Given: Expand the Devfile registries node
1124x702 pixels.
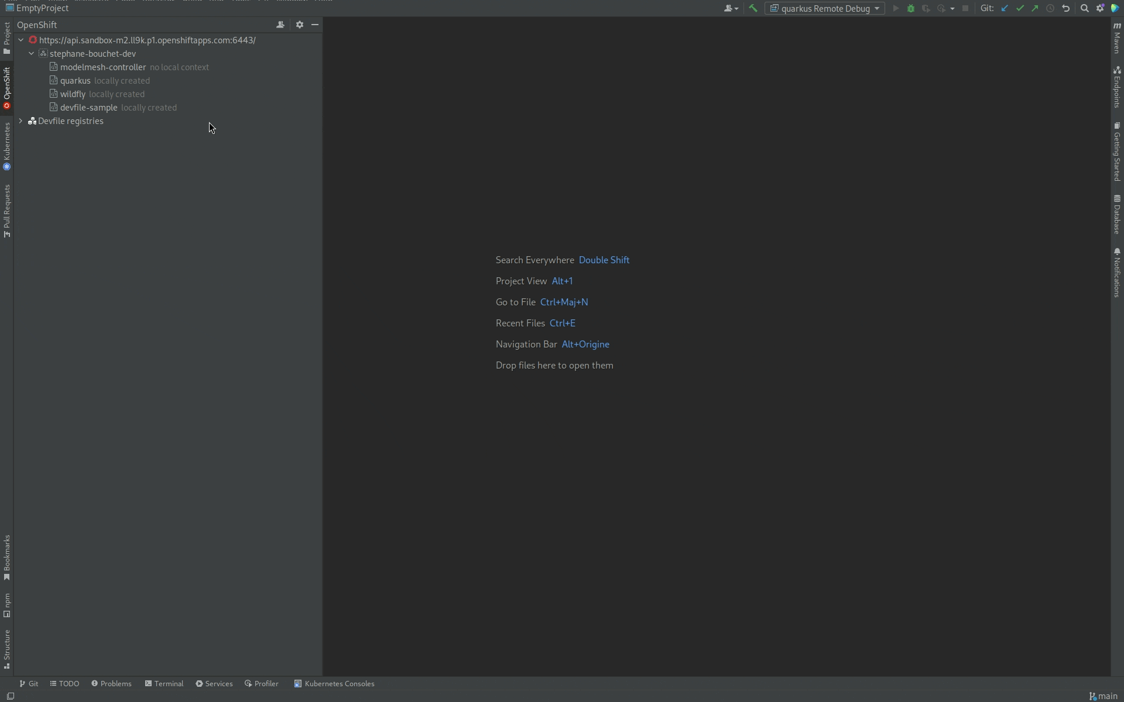Looking at the screenshot, I should pyautogui.click(x=21, y=121).
